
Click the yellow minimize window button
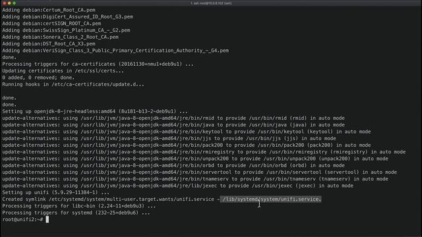tap(9, 3)
